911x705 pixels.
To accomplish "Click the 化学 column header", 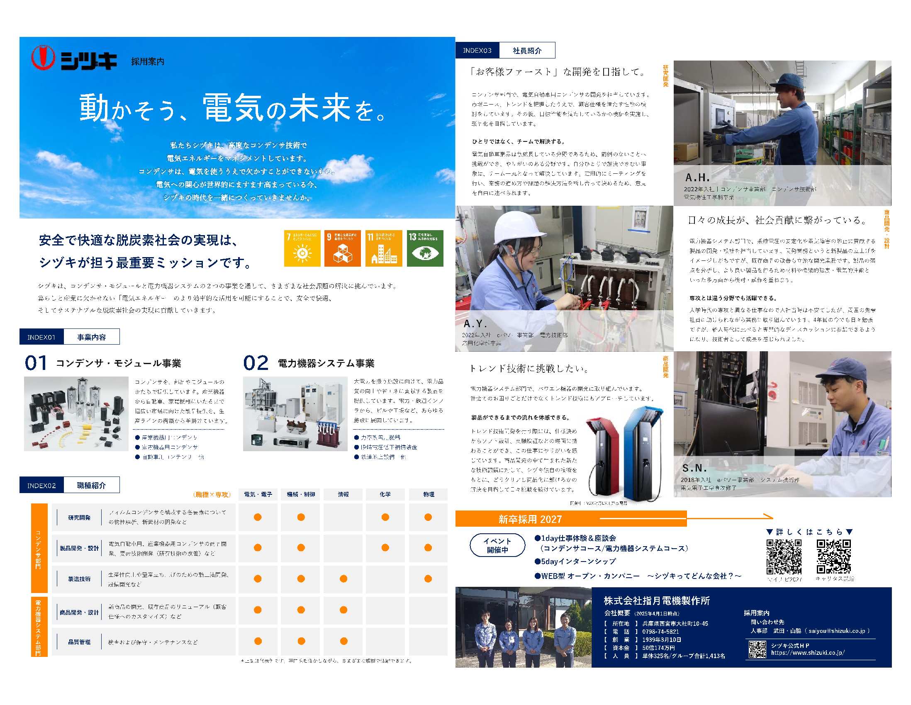I will click(x=385, y=494).
